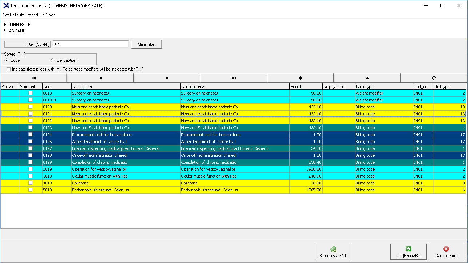
Task: Select the Code sort radio button
Action: [x=7, y=60]
